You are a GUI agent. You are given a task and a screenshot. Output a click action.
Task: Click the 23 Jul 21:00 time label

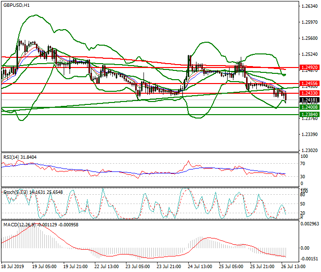click(x=169, y=267)
